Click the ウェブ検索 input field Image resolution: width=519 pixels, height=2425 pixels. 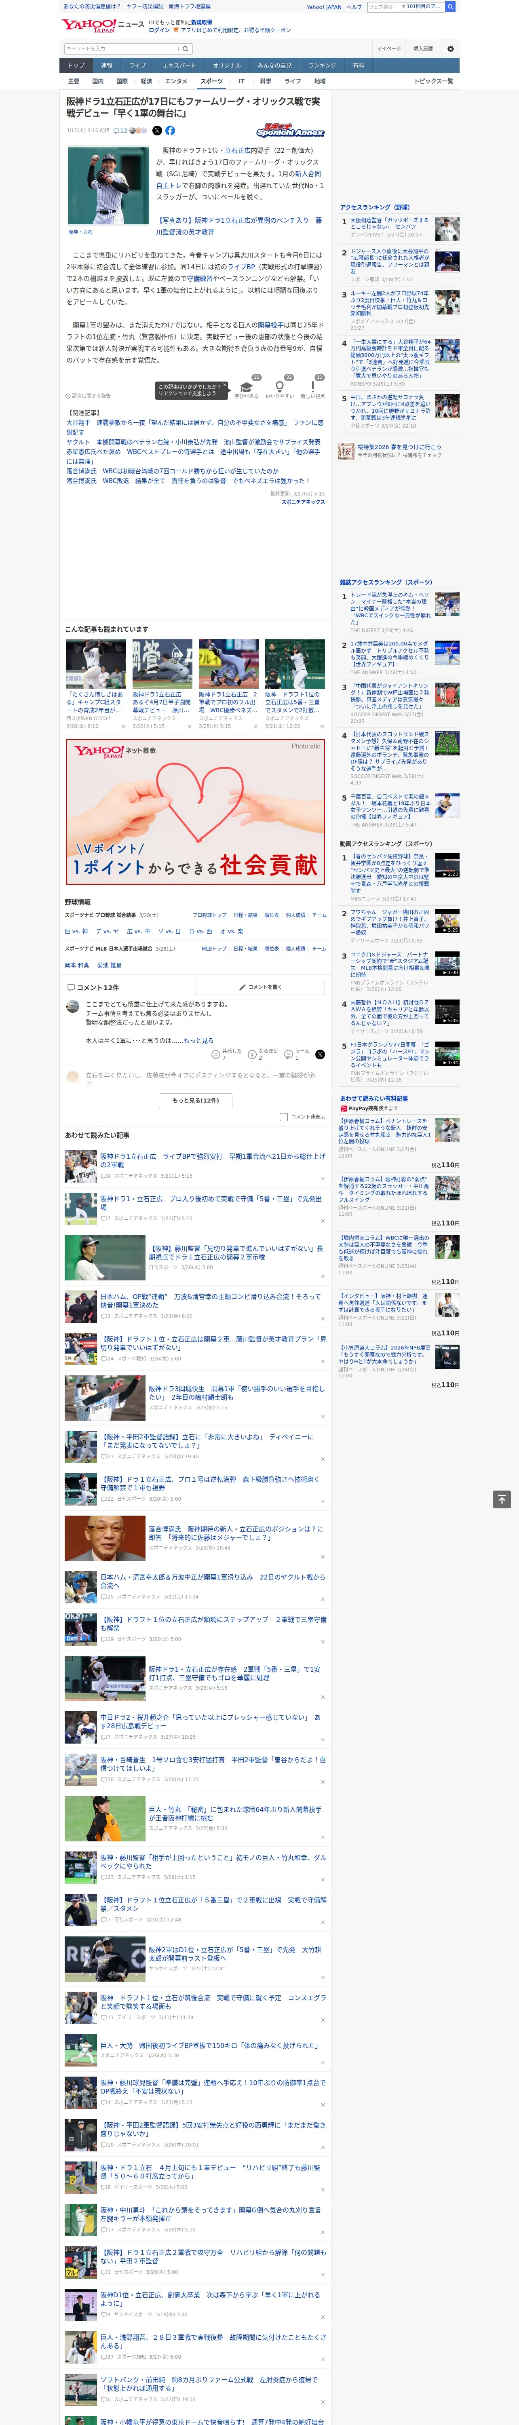click(x=382, y=6)
